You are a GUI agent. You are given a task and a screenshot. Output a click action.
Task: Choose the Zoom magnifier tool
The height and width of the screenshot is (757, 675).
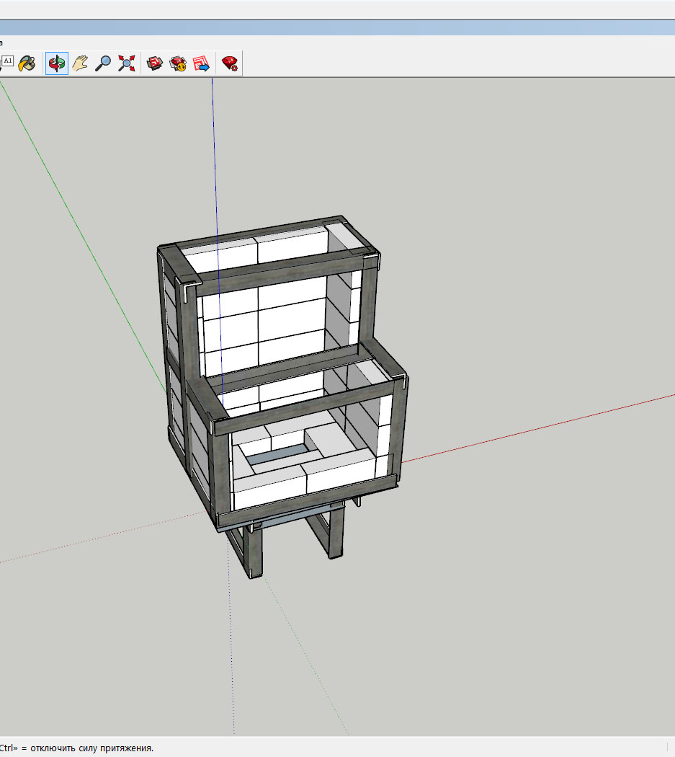pos(103,63)
